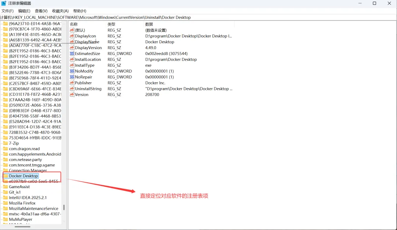Select the InstallLocation value name
This screenshot has height=230, width=397.
[x=88, y=59]
